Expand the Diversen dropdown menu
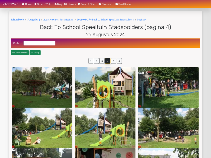This screenshot has height=158, width=211. coord(106,4)
